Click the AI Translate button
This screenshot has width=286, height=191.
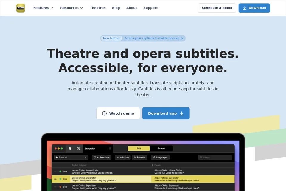click(x=102, y=157)
